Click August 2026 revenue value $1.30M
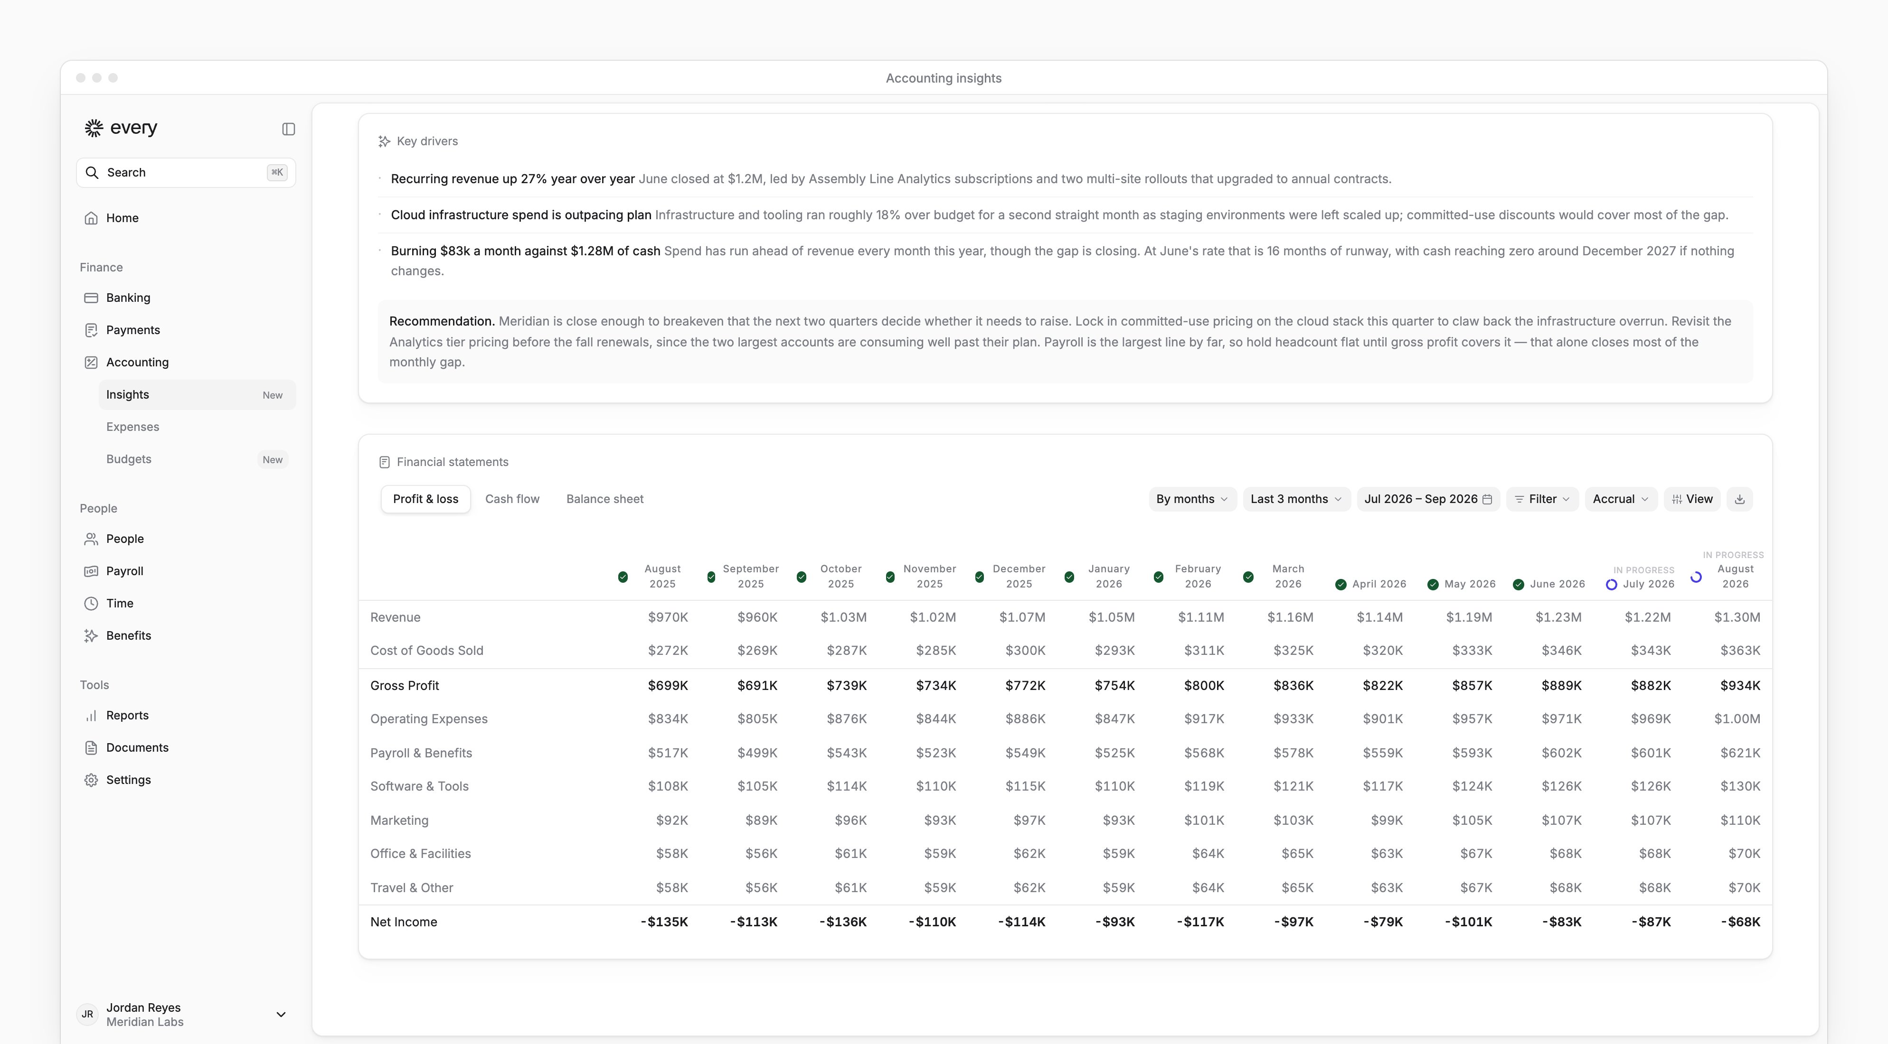 click(x=1736, y=617)
